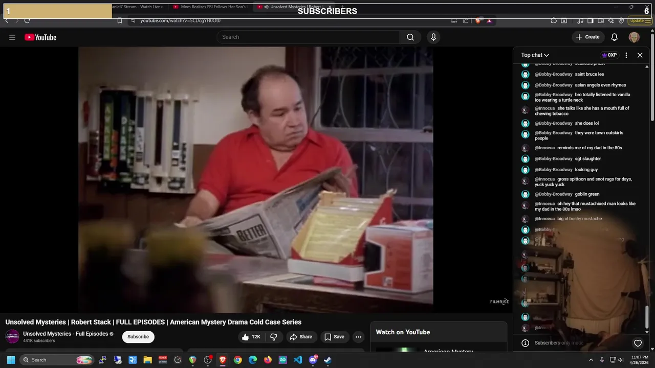Screen dimensions: 655x368
Task: Close the live chat panel
Action: tap(640, 55)
